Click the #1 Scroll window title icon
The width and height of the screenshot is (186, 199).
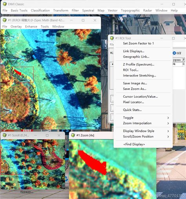click(x=5, y=135)
